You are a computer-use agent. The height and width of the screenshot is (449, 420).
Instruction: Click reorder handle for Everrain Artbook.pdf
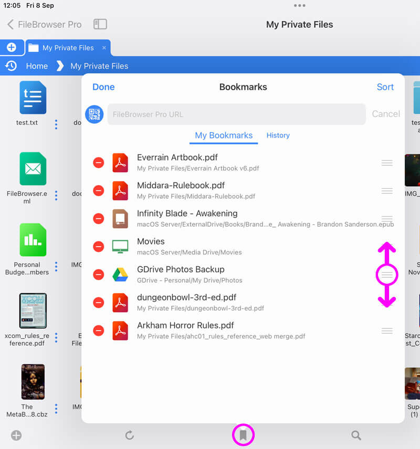point(387,163)
